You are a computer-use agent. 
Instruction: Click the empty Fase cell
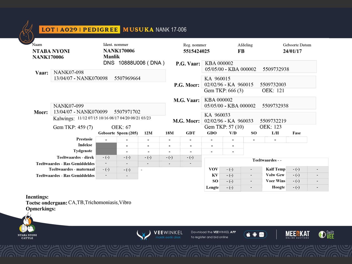(296, 140)
